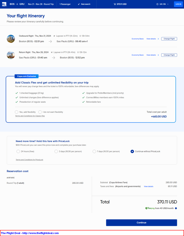
Task: Expand View details chevron for return flight
Action: (158, 55)
